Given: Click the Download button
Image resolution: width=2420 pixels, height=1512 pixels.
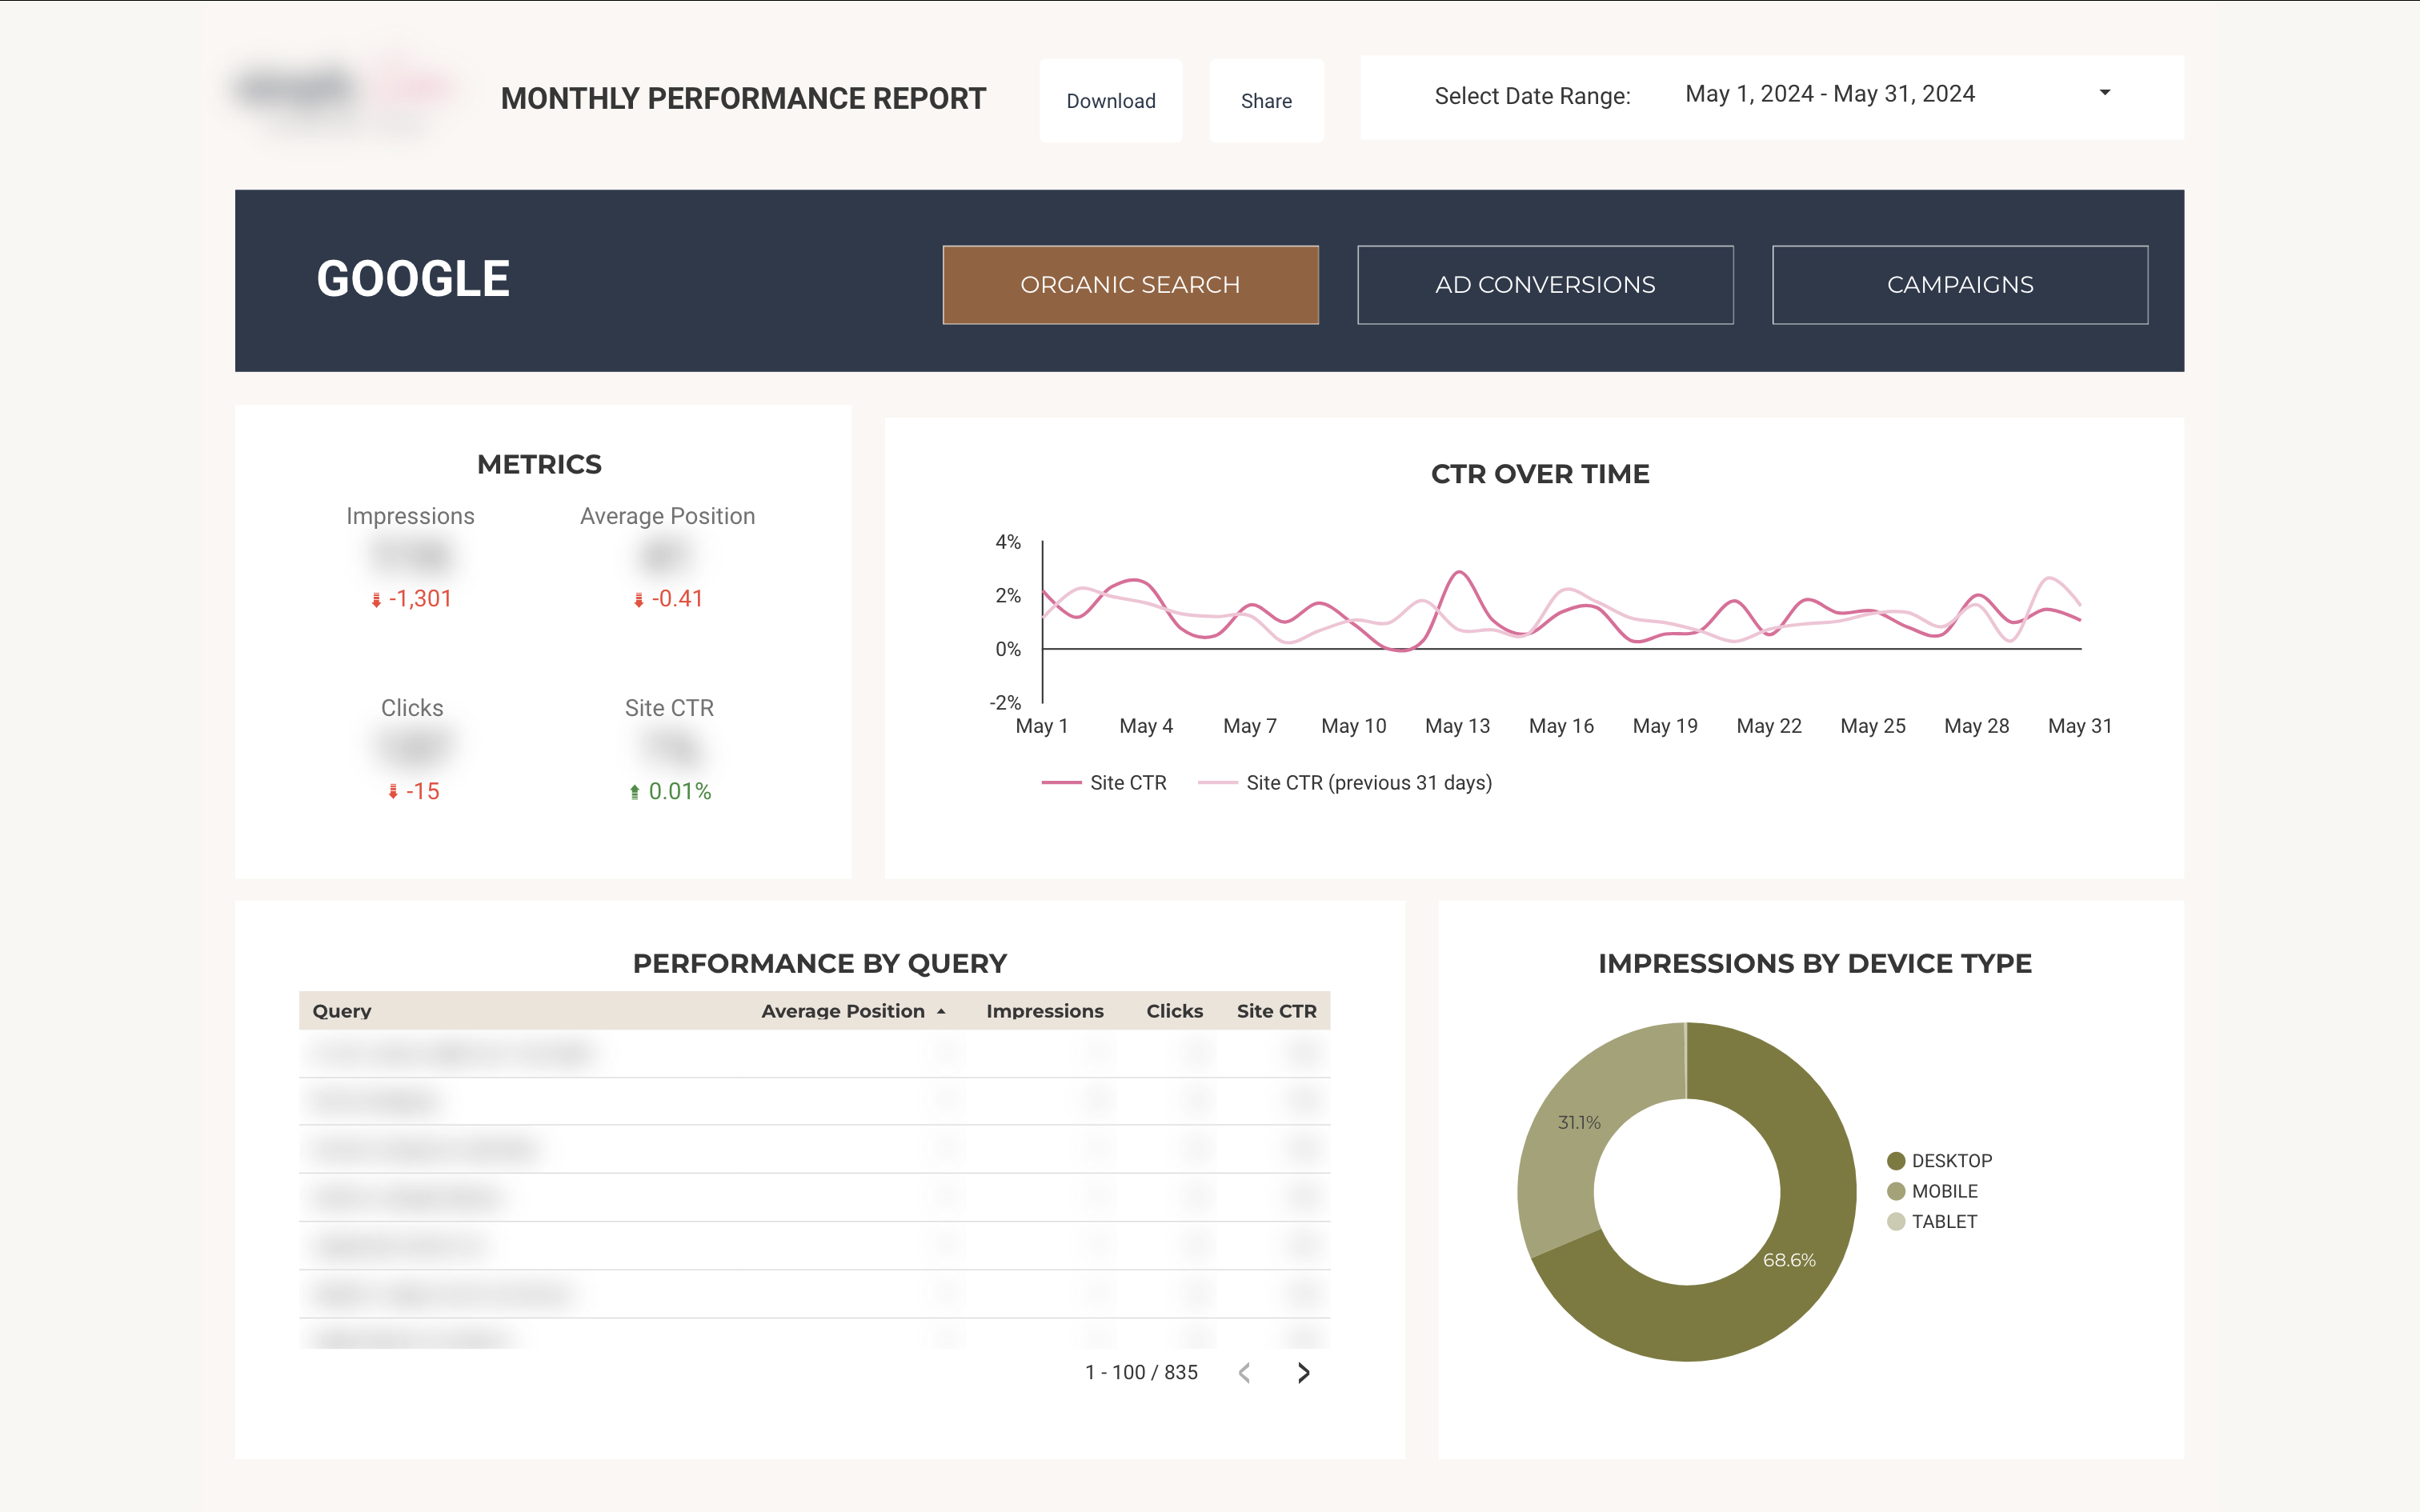Looking at the screenshot, I should [1110, 100].
